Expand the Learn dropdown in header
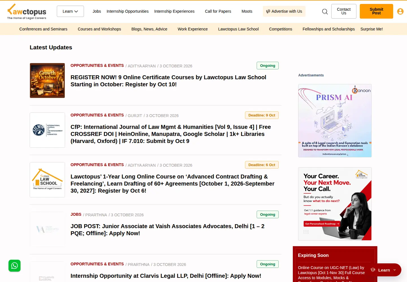This screenshot has height=282, width=407. pos(70,11)
